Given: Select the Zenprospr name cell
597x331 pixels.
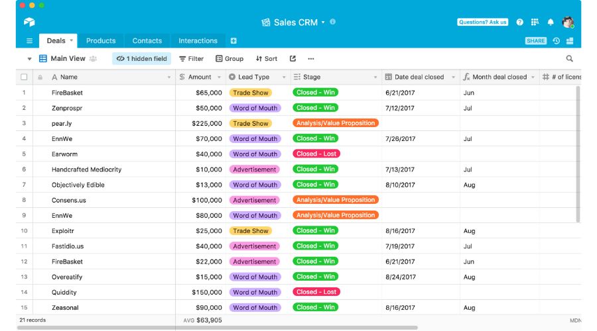Looking at the screenshot, I should [x=104, y=108].
